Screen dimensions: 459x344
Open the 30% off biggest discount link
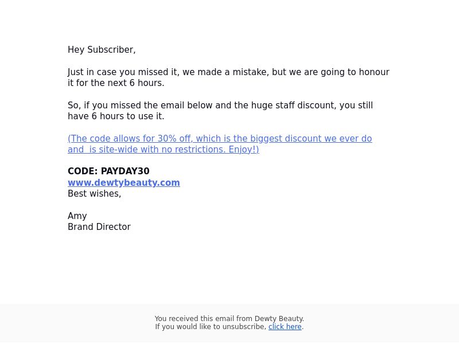(x=220, y=138)
